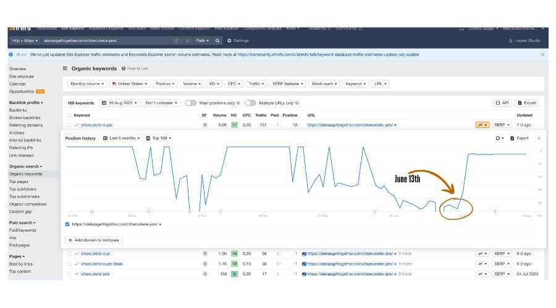Export the Position history chart

click(520, 138)
